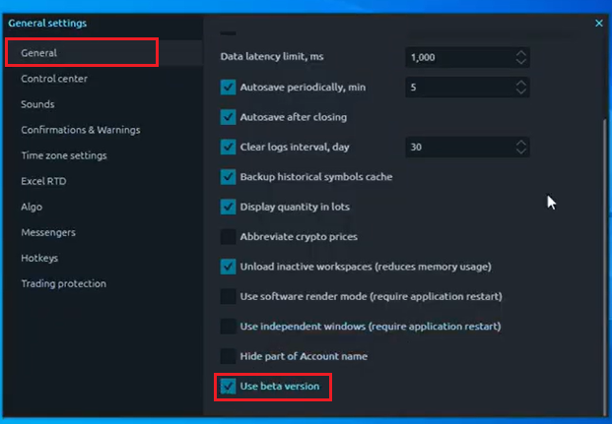Increase Autosave periodically minutes value
This screenshot has height=424, width=612.
click(521, 83)
